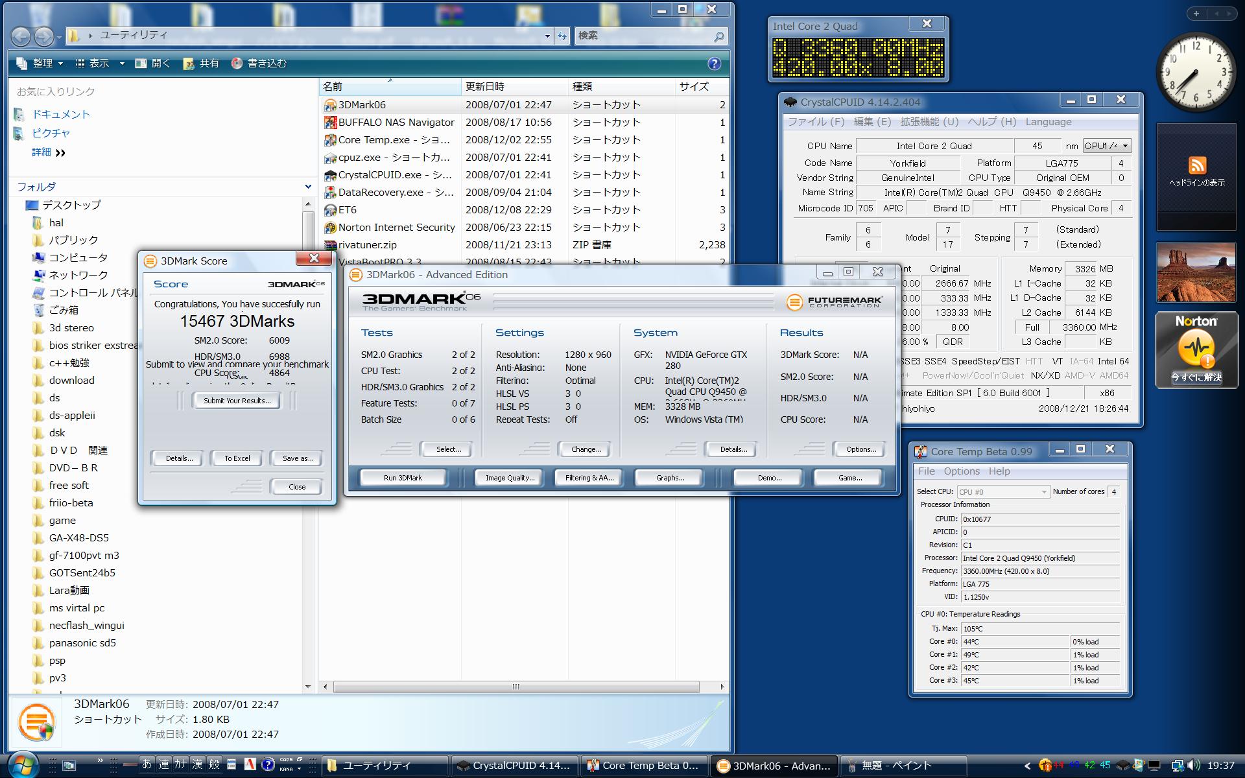Click the breadcrumb arrow before ユーティリティ
This screenshot has height=778, width=1245.
pyautogui.click(x=91, y=36)
